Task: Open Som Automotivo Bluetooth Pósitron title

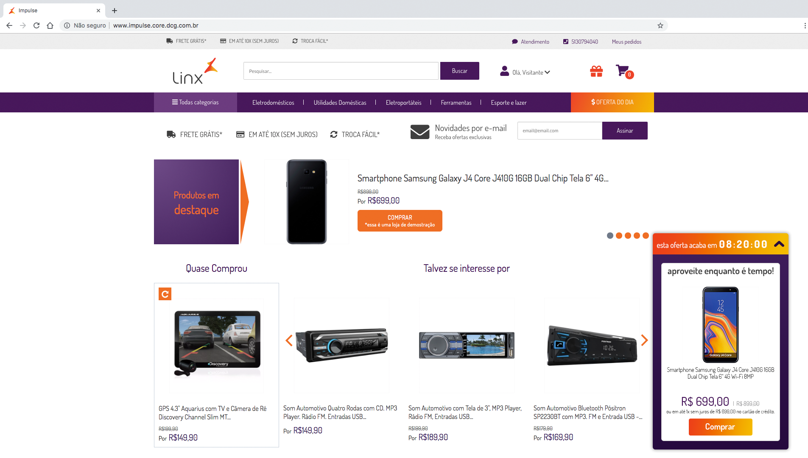Action: pos(588,412)
